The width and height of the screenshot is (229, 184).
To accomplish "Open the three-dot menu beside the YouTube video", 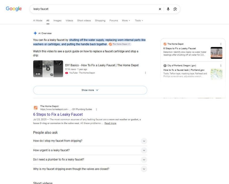I will coord(146,73).
